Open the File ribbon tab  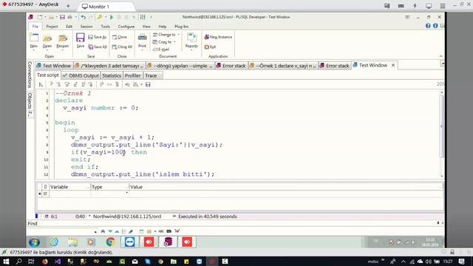(35, 27)
